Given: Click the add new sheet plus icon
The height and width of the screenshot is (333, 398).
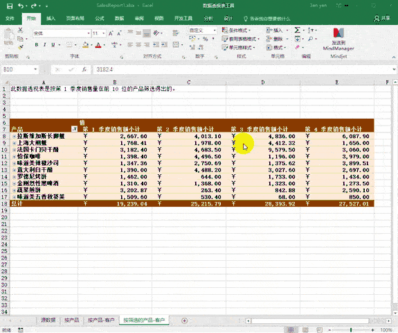Looking at the screenshot, I should (185, 321).
